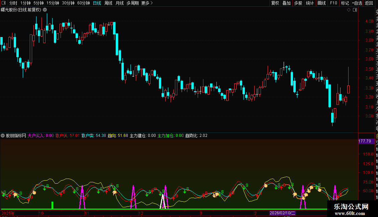
Task: Click the 散户卖: 54.38 value
Action: pyautogui.click(x=94, y=136)
